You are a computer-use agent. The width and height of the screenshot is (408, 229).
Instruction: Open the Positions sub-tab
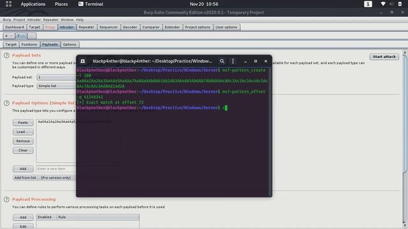(29, 45)
